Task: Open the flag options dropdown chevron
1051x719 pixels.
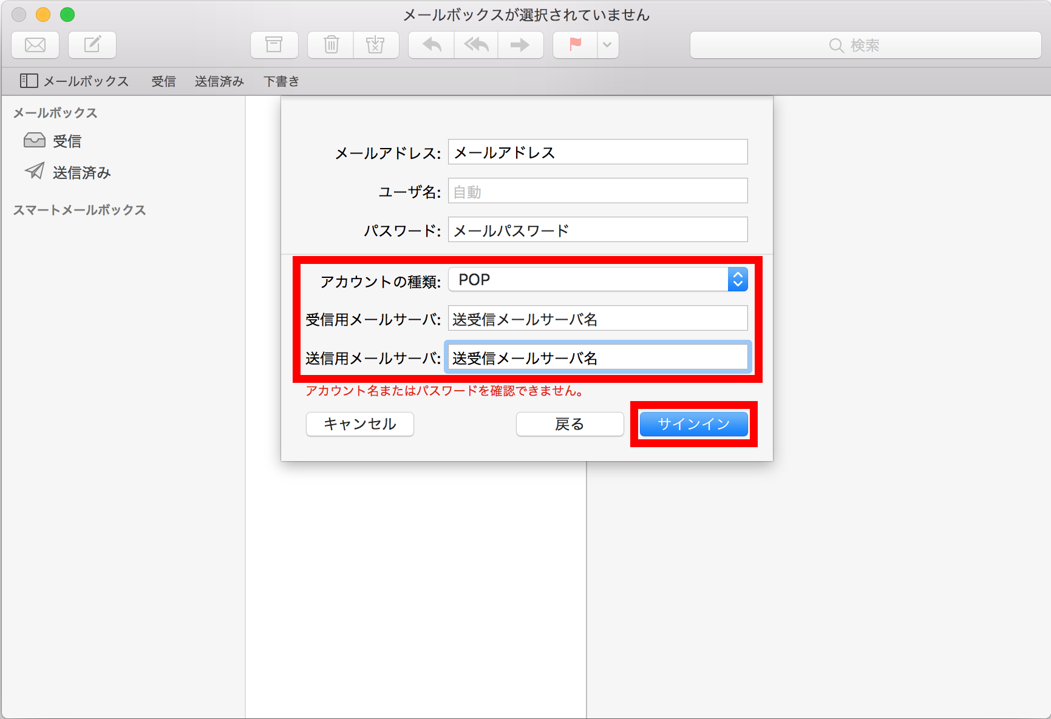Action: click(x=607, y=44)
